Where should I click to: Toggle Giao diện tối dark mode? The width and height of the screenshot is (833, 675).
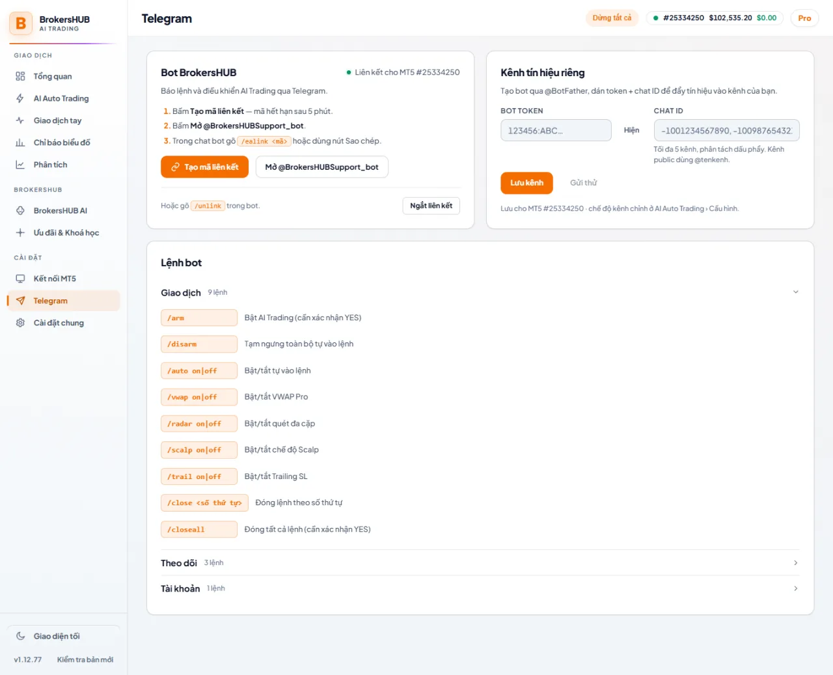[64, 636]
